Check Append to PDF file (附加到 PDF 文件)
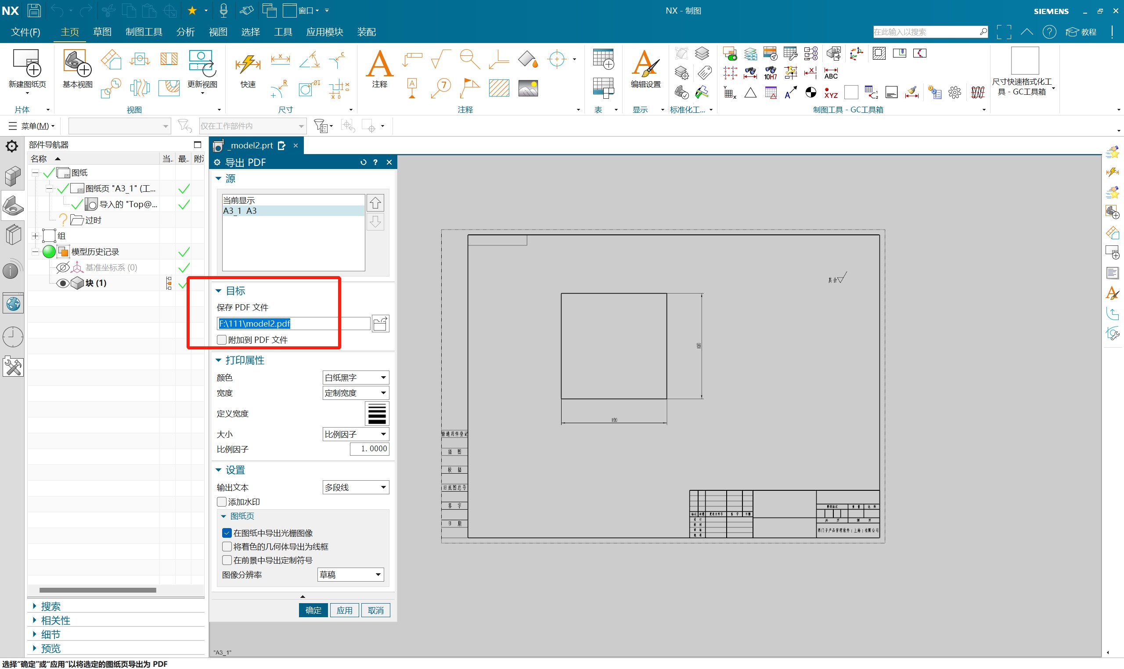 click(221, 340)
